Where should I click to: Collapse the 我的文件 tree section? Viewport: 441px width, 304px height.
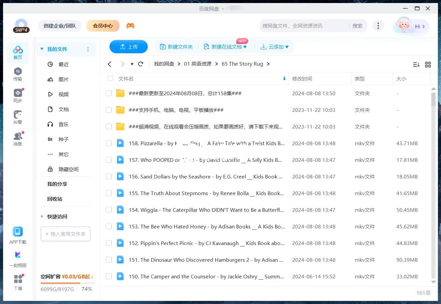(x=42, y=49)
